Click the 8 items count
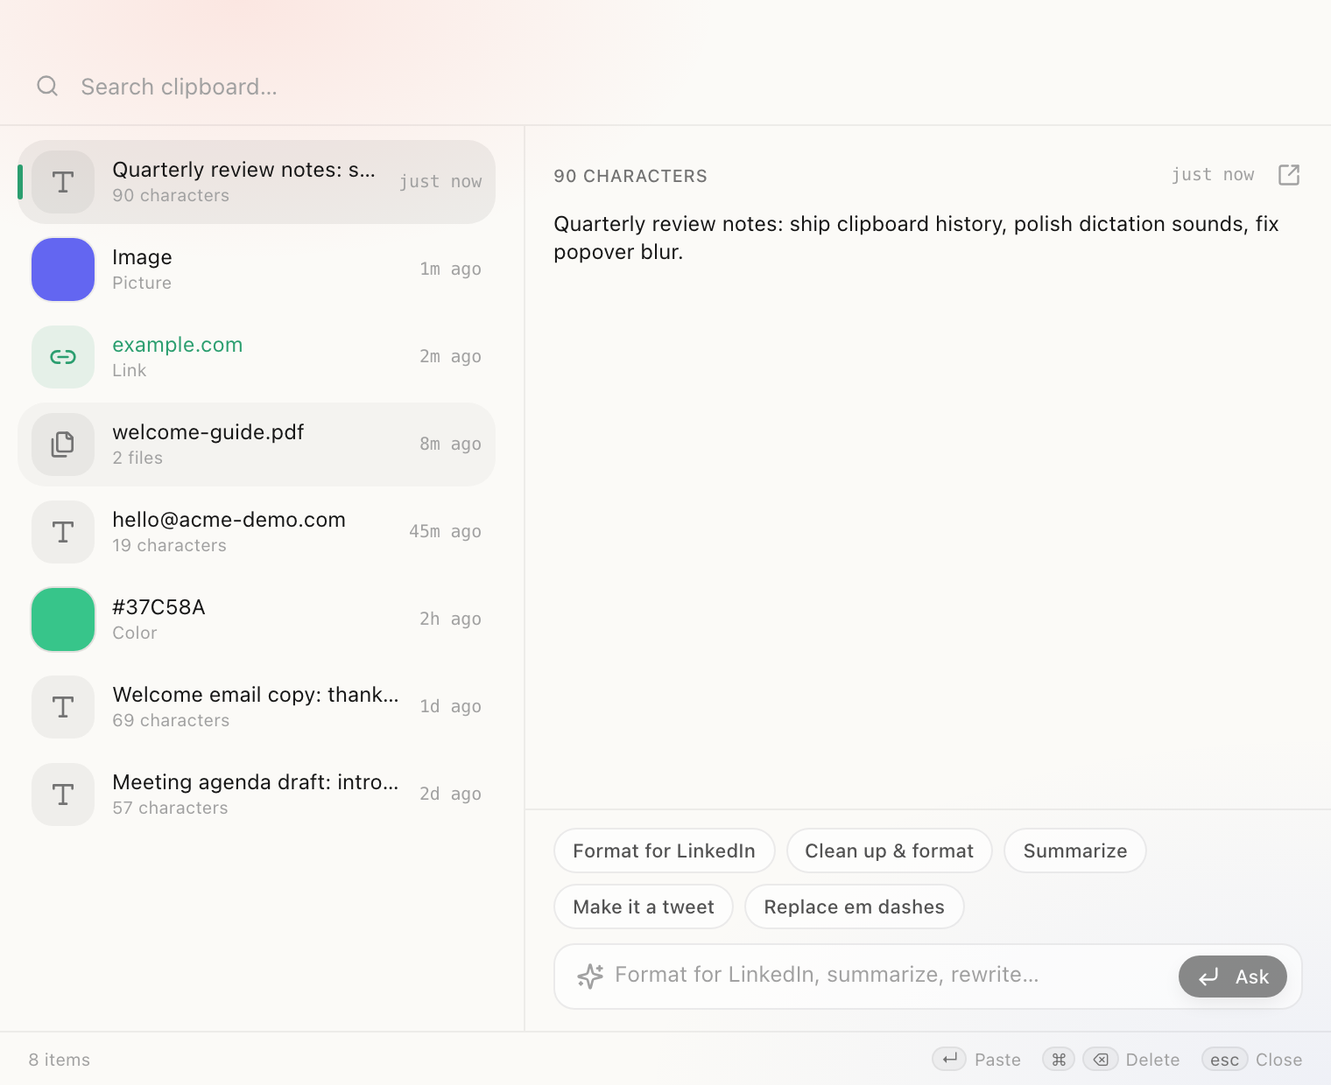Screen dimensions: 1331x1085 pyautogui.click(x=60, y=1060)
